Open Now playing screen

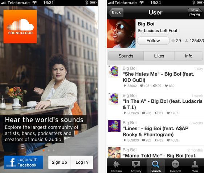tap(195, 12)
